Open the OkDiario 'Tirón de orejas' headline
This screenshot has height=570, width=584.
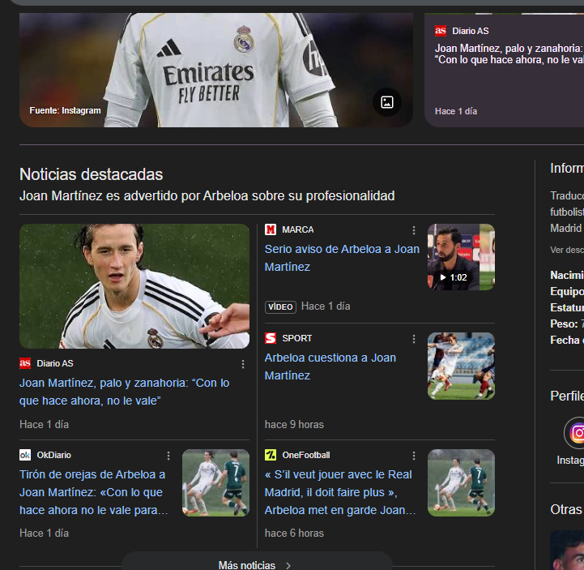[93, 492]
